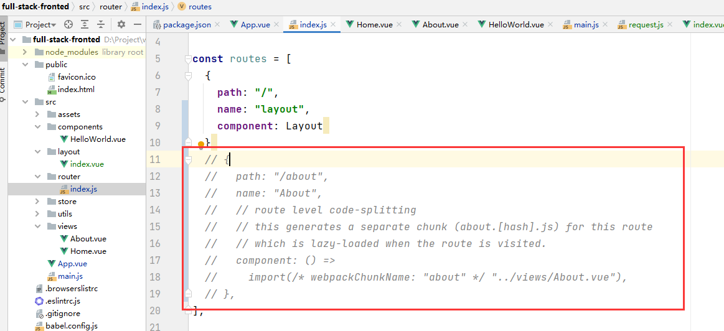Click the Layout component name on line 9
The image size is (724, 331).
pyautogui.click(x=304, y=126)
